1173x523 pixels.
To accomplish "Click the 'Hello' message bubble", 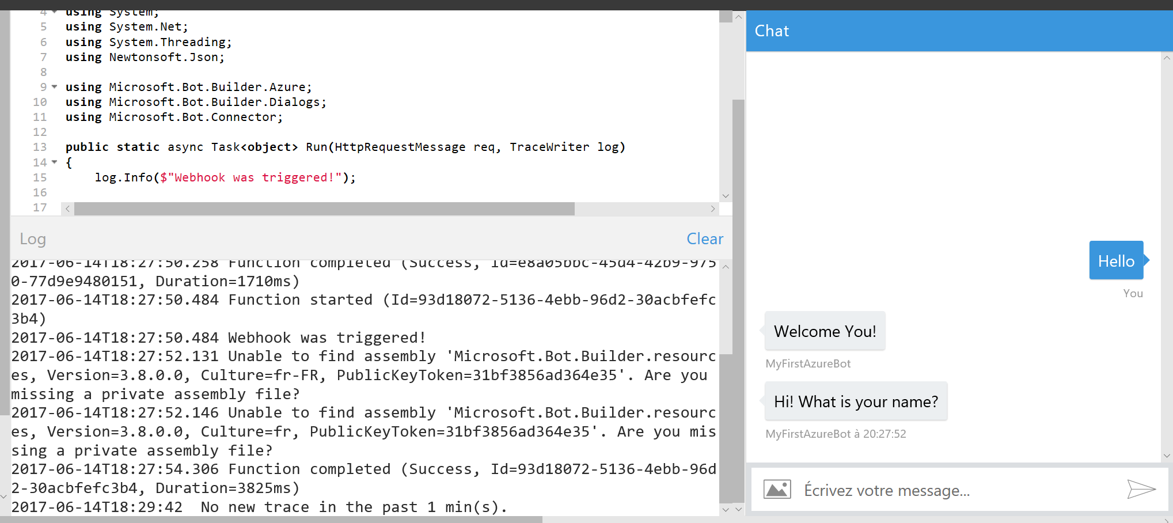I will coord(1115,261).
